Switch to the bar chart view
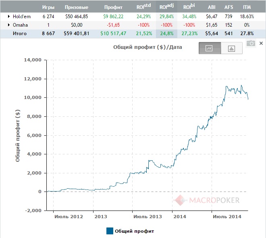This screenshot has height=238, width=266. click(231, 48)
